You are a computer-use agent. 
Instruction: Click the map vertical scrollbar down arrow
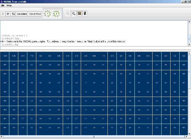tap(189, 134)
